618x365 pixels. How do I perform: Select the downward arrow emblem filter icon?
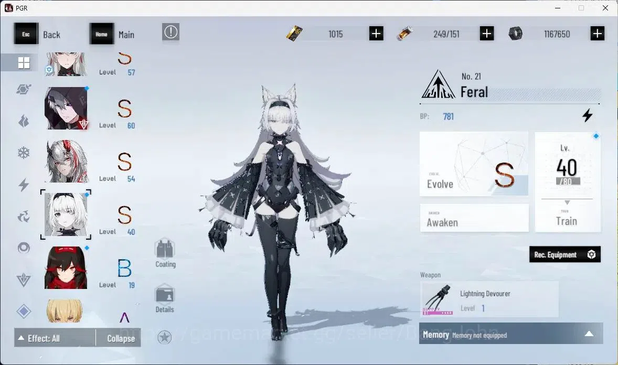pos(24,280)
